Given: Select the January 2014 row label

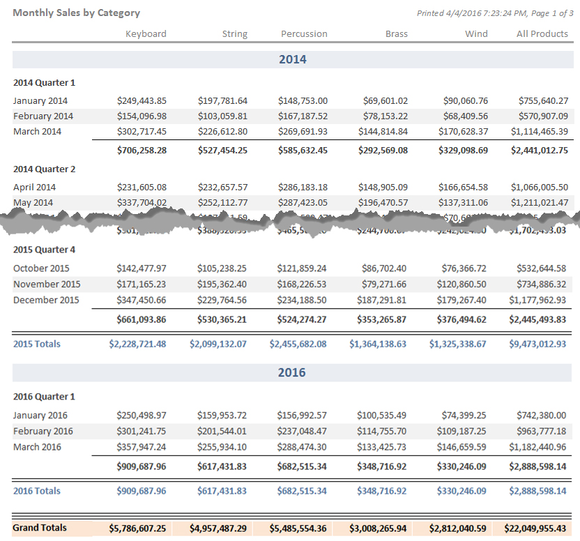Looking at the screenshot, I should point(40,100).
